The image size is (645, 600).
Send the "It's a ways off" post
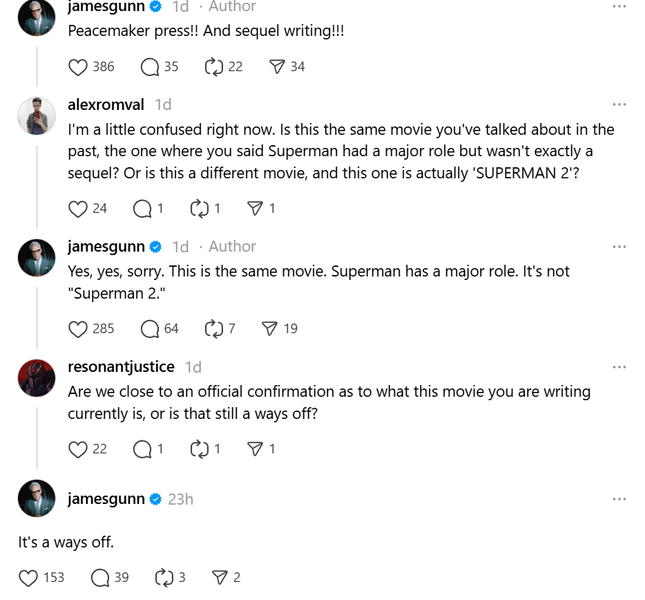(220, 578)
